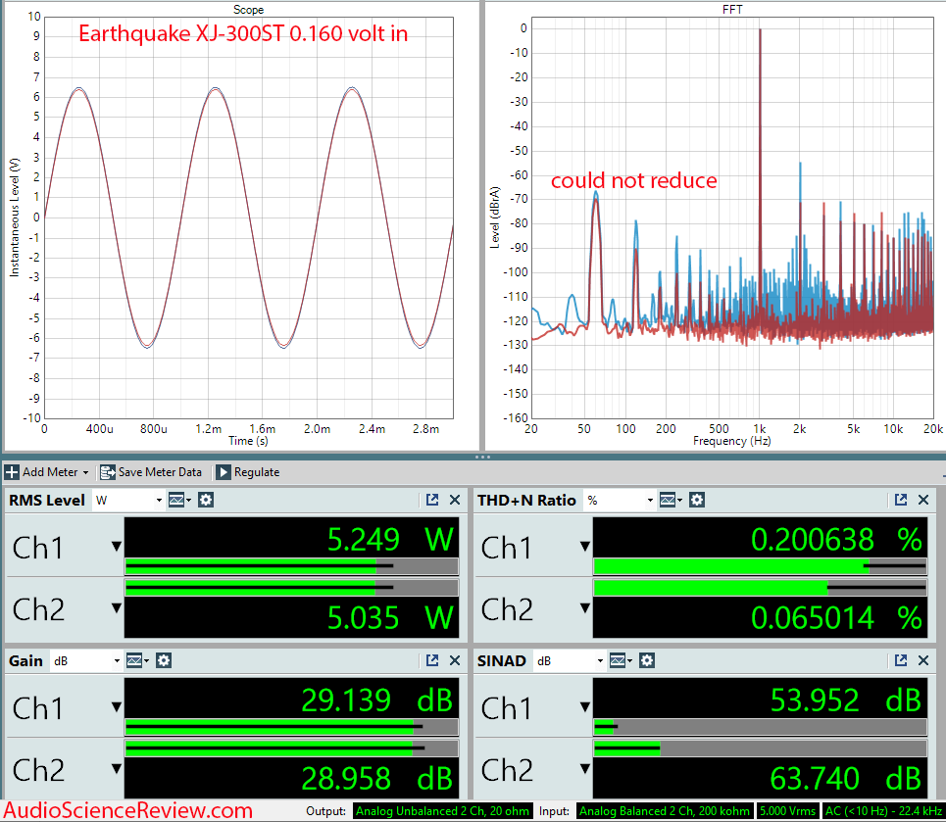The height and width of the screenshot is (822, 946).
Task: Expand the THD+N Ratio Ch2 channel arrow
Action: pos(584,607)
